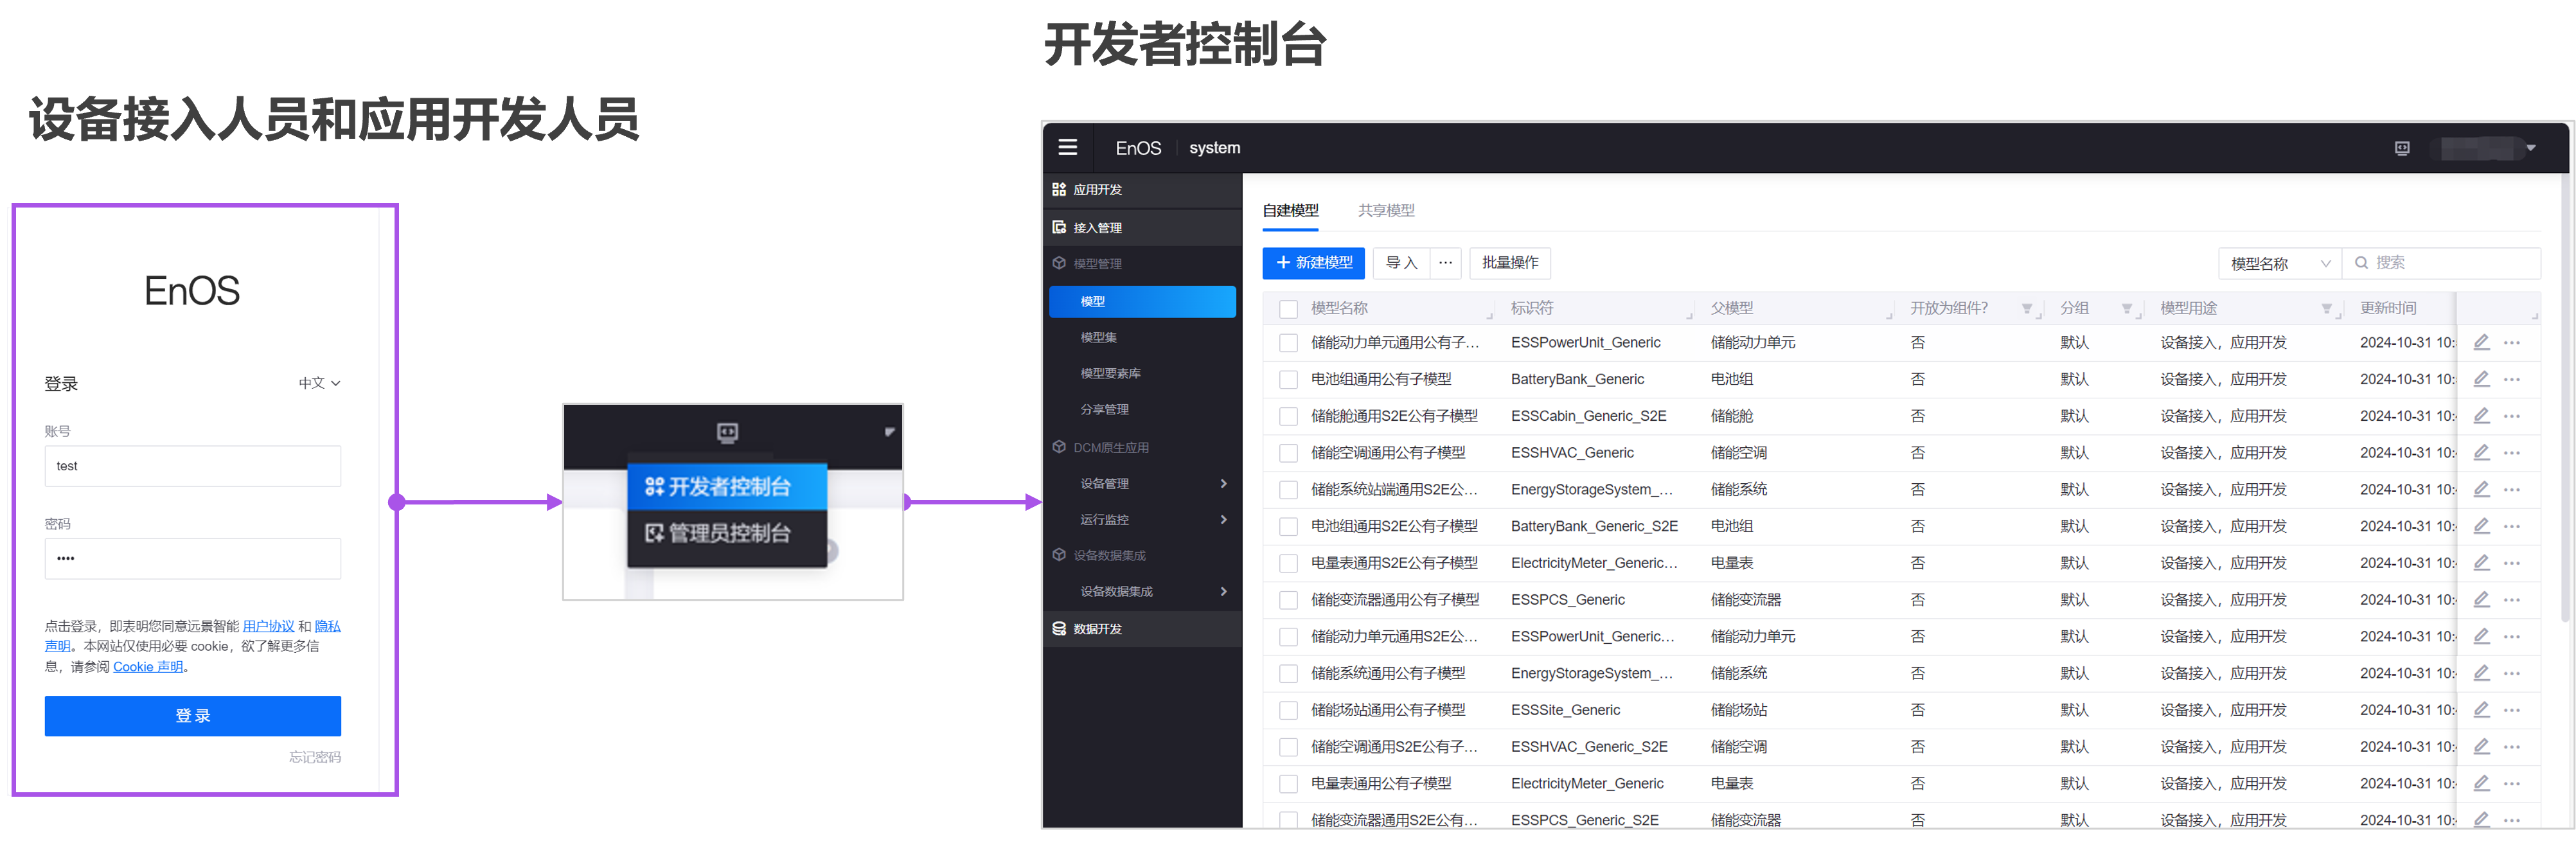Open 数据开发 section in sidebar
2576x843 pixels.
[1142, 629]
